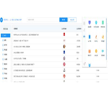Open the blue alarm clock icon
The width and height of the screenshot is (108, 100).
coord(90,65)
